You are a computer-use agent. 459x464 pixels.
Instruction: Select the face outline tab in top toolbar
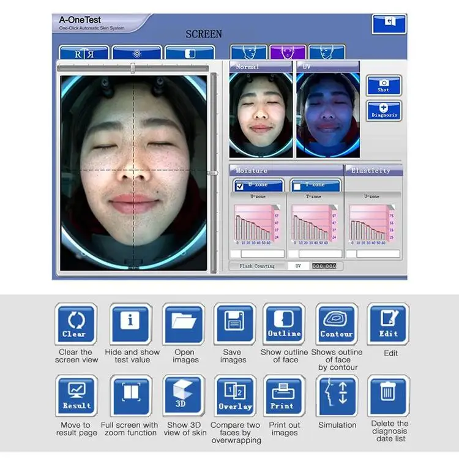click(190, 53)
